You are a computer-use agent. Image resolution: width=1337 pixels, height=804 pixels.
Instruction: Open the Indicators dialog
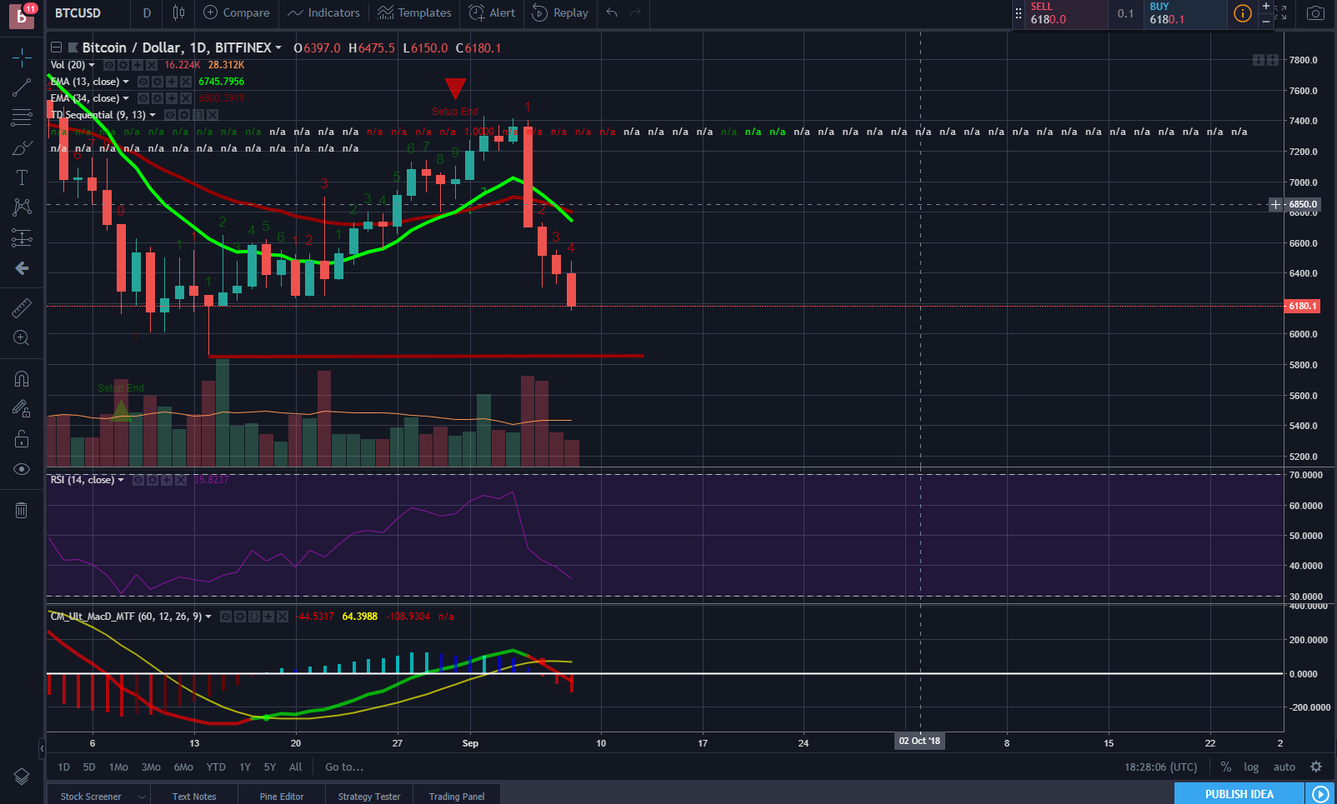(x=323, y=12)
